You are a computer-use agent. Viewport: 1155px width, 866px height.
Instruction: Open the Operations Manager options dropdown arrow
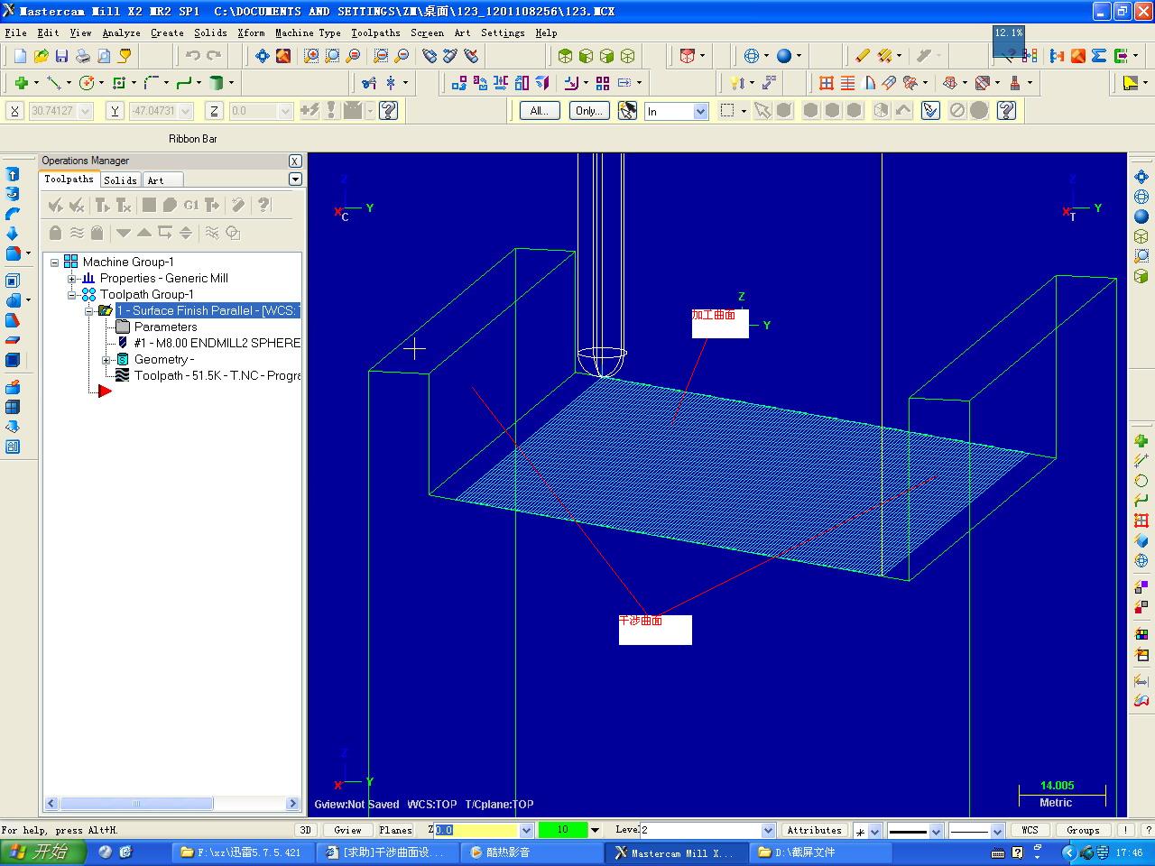pyautogui.click(x=295, y=180)
